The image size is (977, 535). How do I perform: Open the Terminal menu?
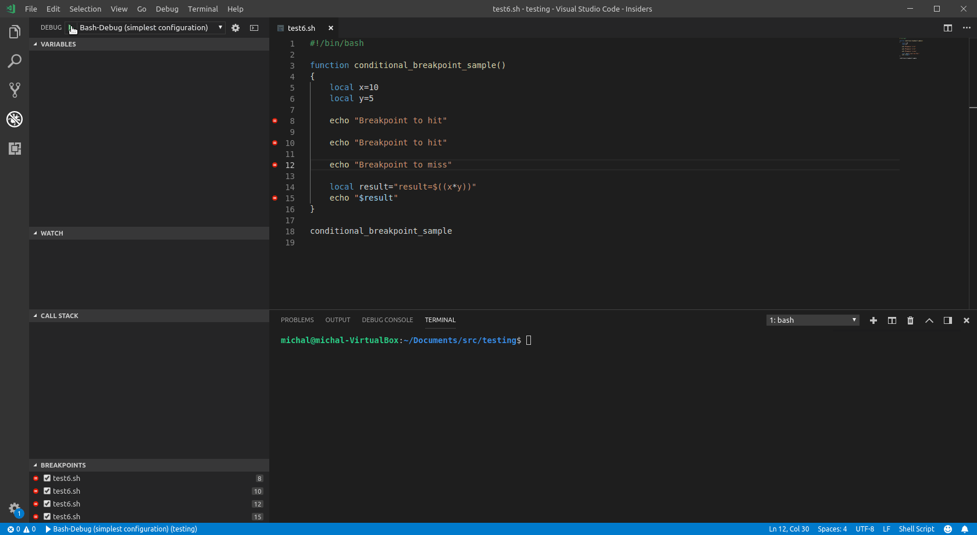coord(203,9)
